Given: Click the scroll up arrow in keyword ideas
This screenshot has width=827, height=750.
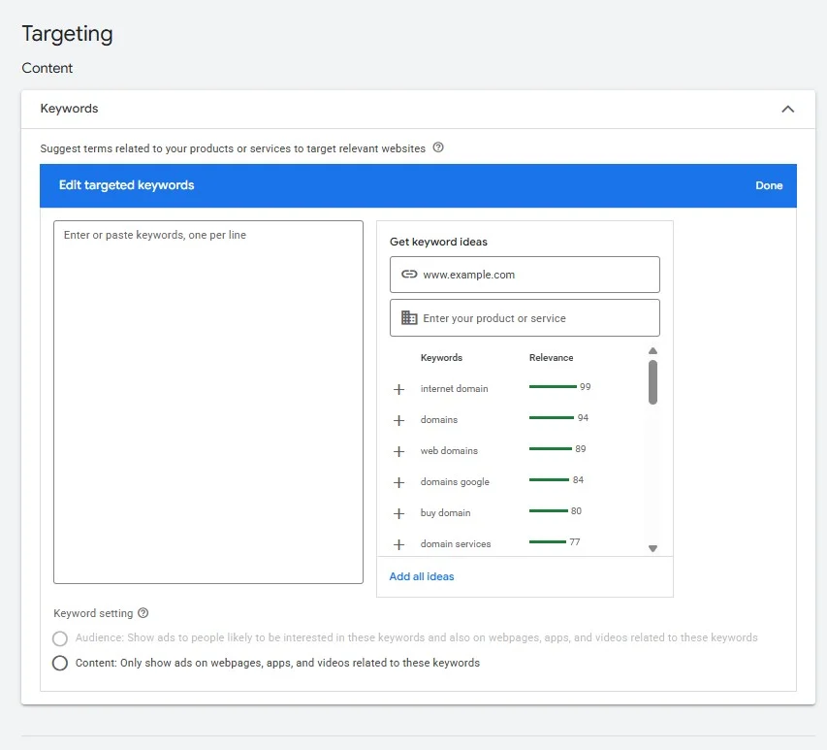Looking at the screenshot, I should coord(652,351).
